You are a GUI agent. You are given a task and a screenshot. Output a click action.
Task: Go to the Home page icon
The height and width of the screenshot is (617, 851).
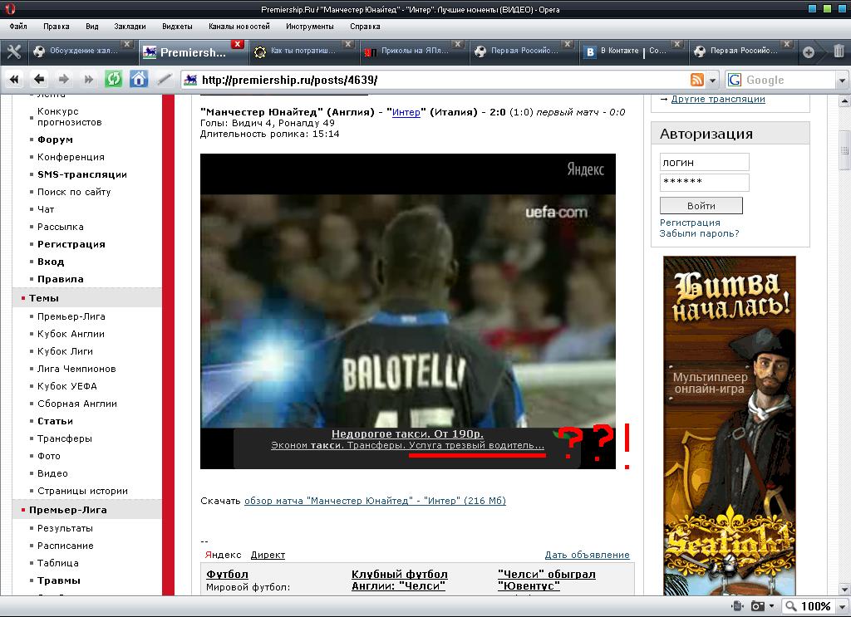pos(139,80)
